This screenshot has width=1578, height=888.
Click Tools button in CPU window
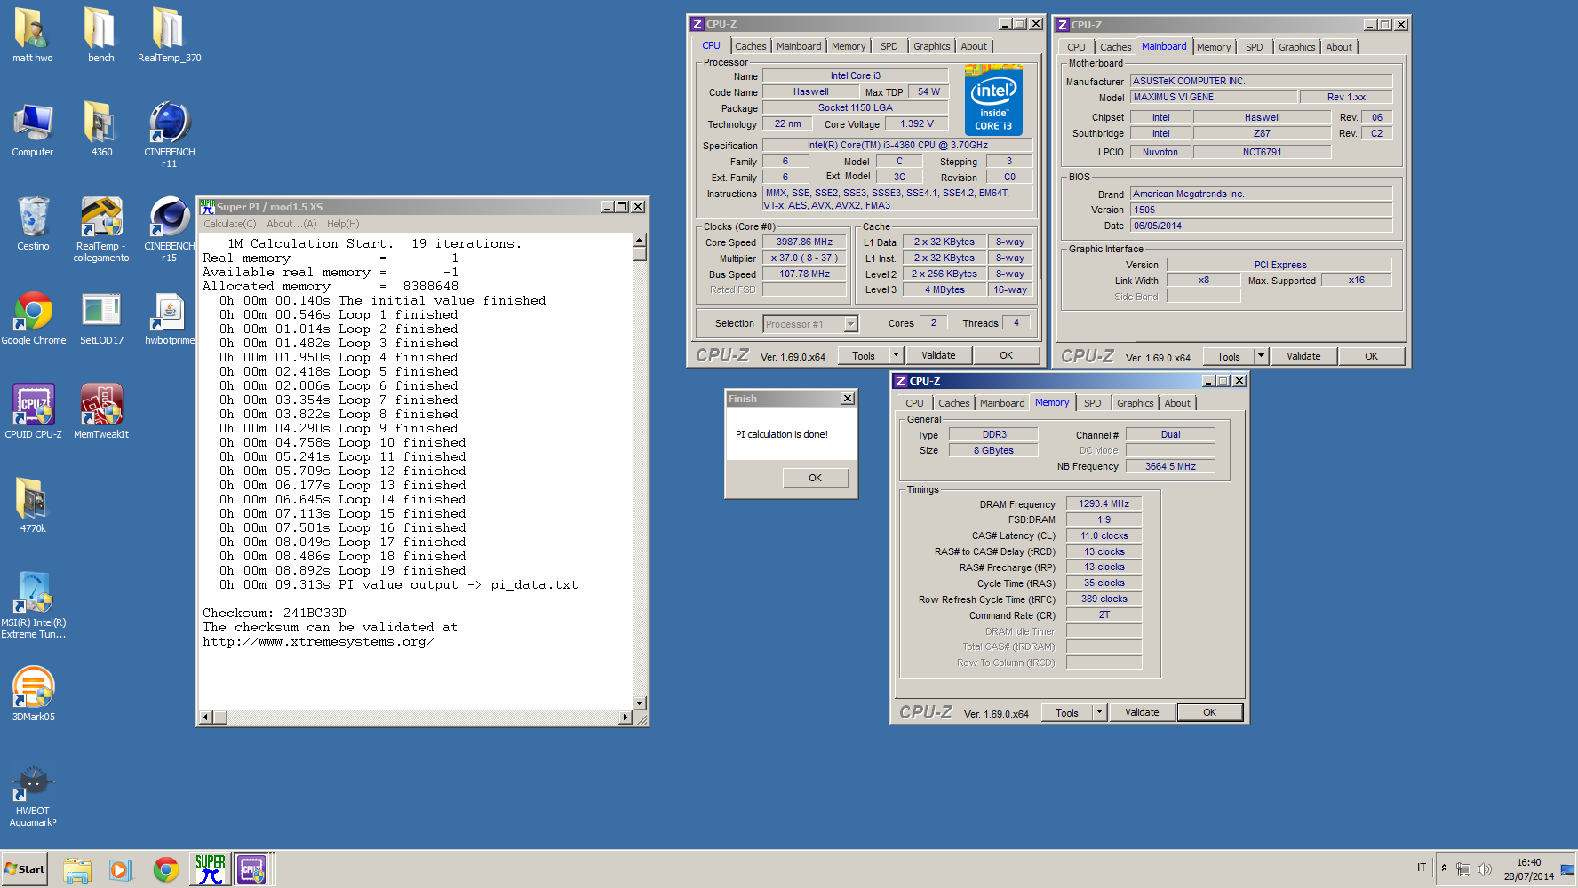coord(864,355)
